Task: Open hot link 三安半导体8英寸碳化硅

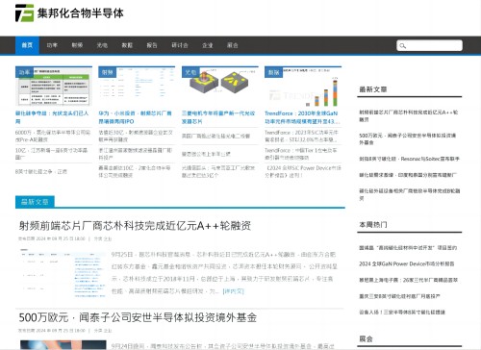Action: 402,312
